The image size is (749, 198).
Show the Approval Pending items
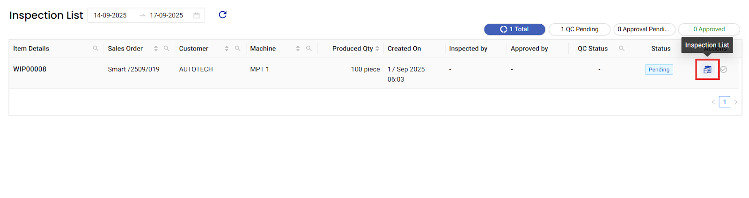tap(644, 29)
